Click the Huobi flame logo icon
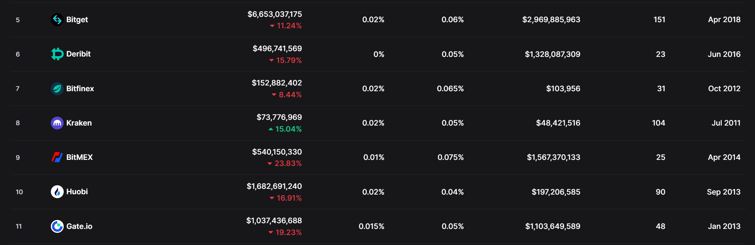 pyautogui.click(x=57, y=192)
